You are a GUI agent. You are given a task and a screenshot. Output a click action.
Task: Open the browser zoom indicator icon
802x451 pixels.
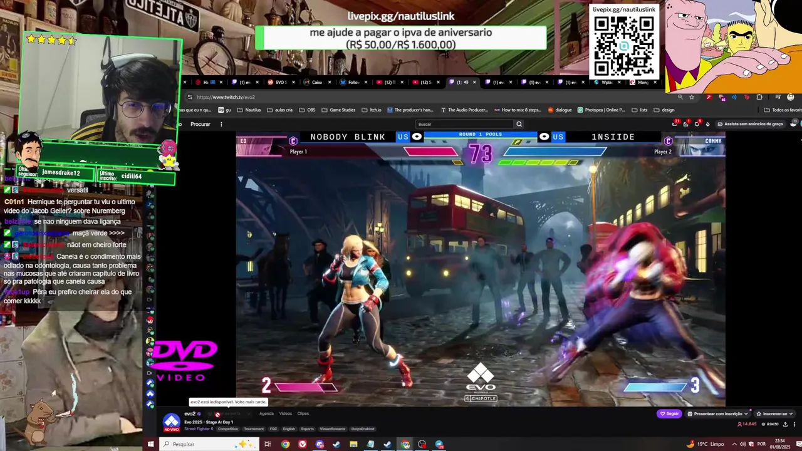click(x=680, y=97)
